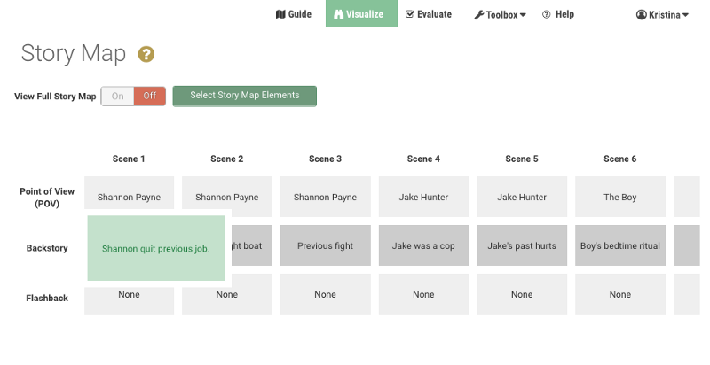
Task: Click the Guide map icon
Action: (280, 14)
